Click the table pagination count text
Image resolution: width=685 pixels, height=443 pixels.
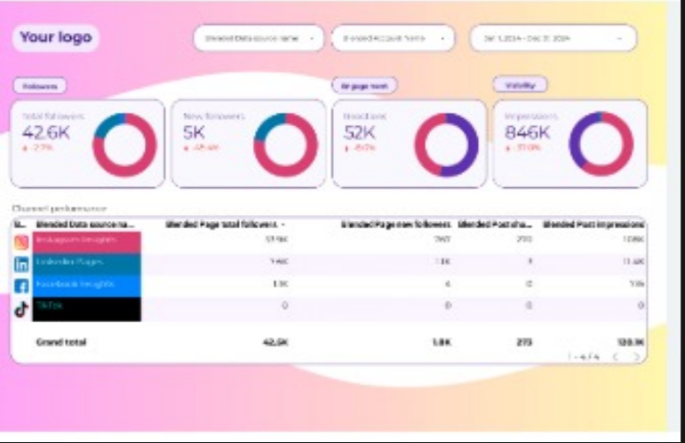[583, 357]
